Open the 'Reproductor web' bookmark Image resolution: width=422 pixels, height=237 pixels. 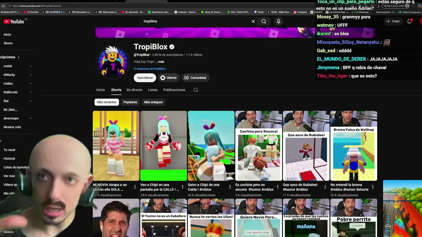point(159,12)
